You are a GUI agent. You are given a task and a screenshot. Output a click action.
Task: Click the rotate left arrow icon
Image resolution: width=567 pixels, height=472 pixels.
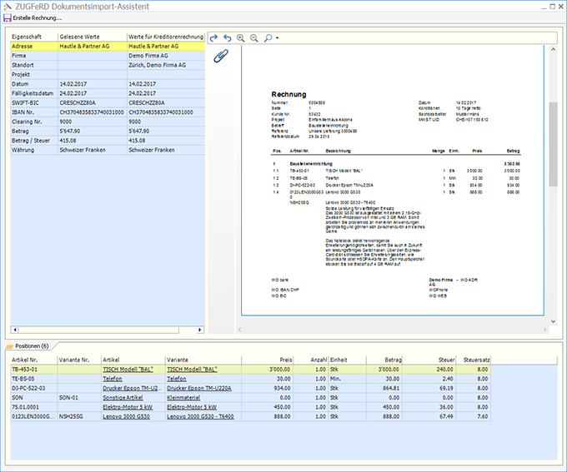coord(227,38)
